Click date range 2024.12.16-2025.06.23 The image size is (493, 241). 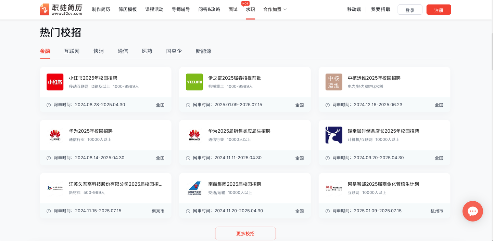coord(378,105)
